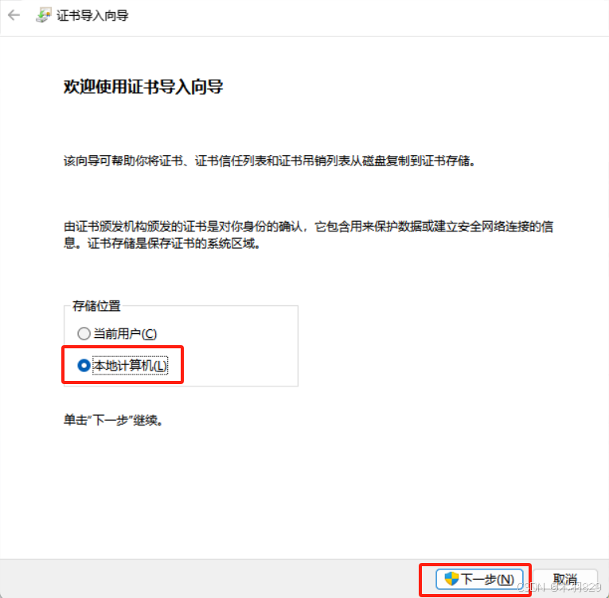Click the 证书导入向导 window title text
The image size is (609, 598).
[92, 16]
